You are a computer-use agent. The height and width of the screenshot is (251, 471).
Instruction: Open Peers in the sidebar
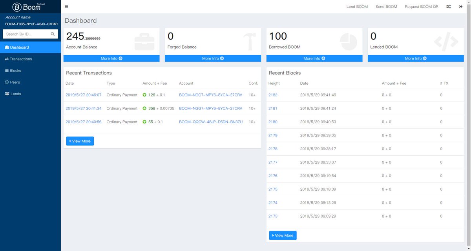(x=30, y=82)
